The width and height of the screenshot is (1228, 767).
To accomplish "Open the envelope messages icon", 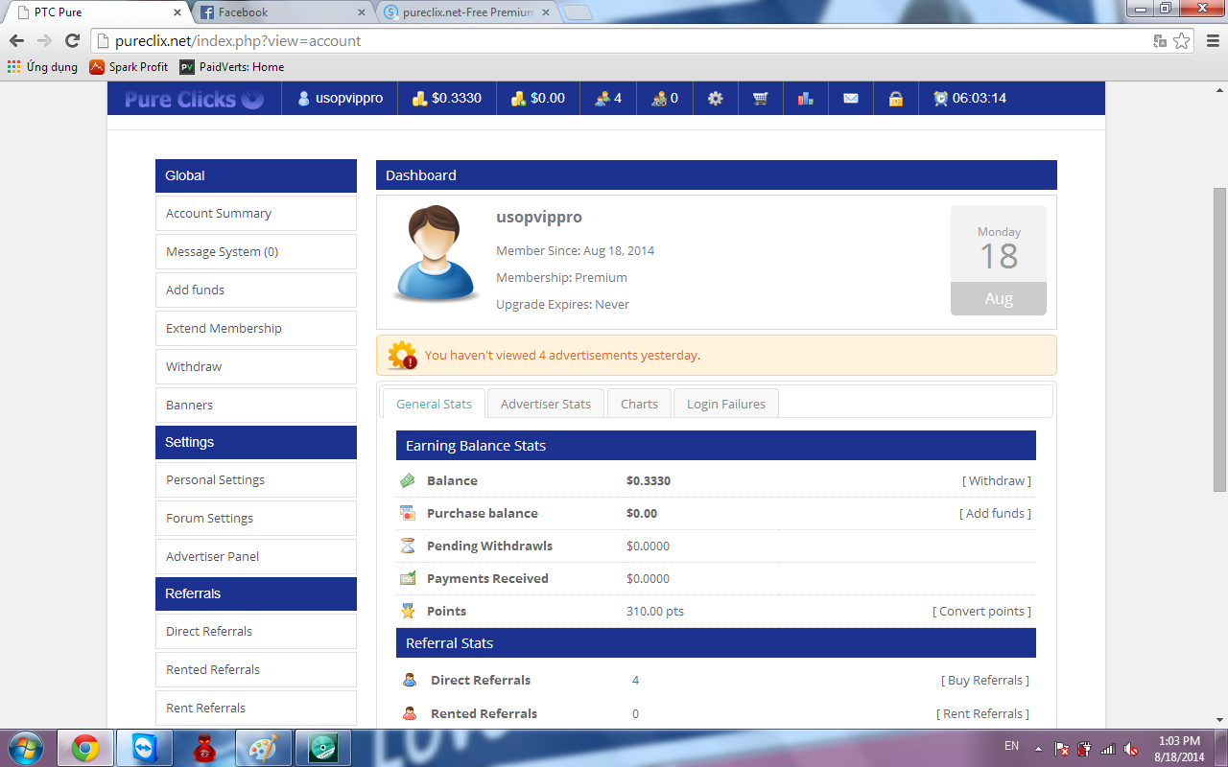I will (x=850, y=99).
